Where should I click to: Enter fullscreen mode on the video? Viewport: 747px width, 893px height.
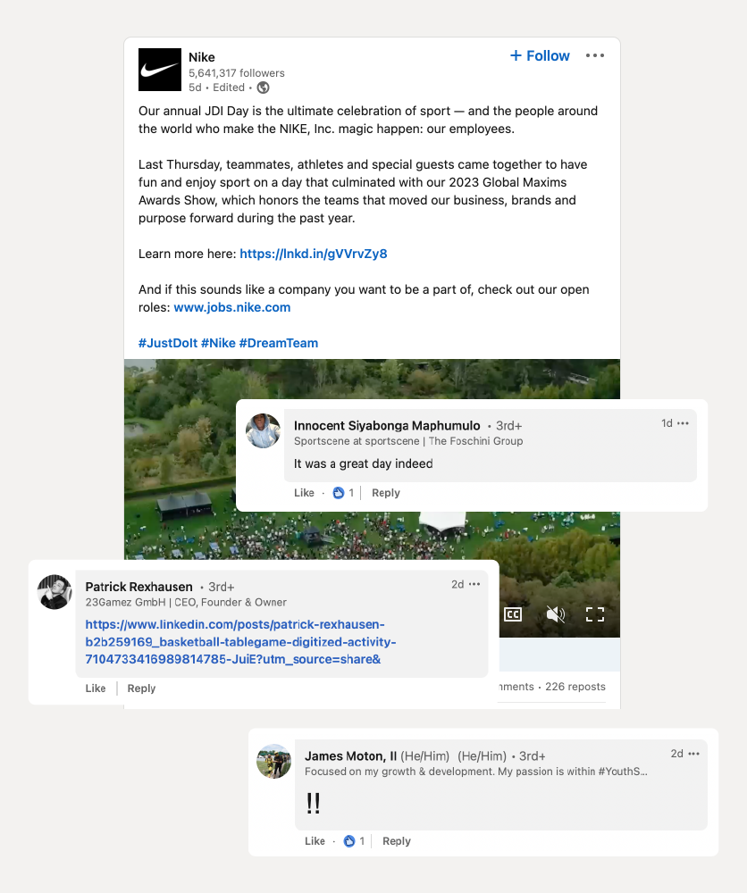tap(595, 614)
